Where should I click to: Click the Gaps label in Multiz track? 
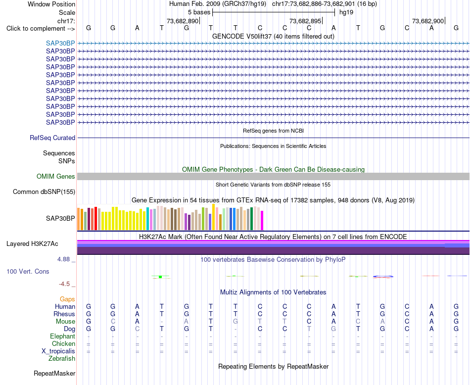[x=67, y=299]
